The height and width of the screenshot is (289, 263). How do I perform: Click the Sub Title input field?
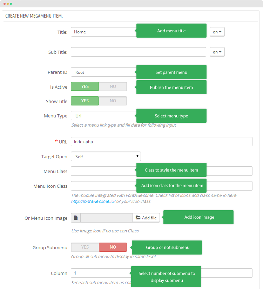click(139, 52)
